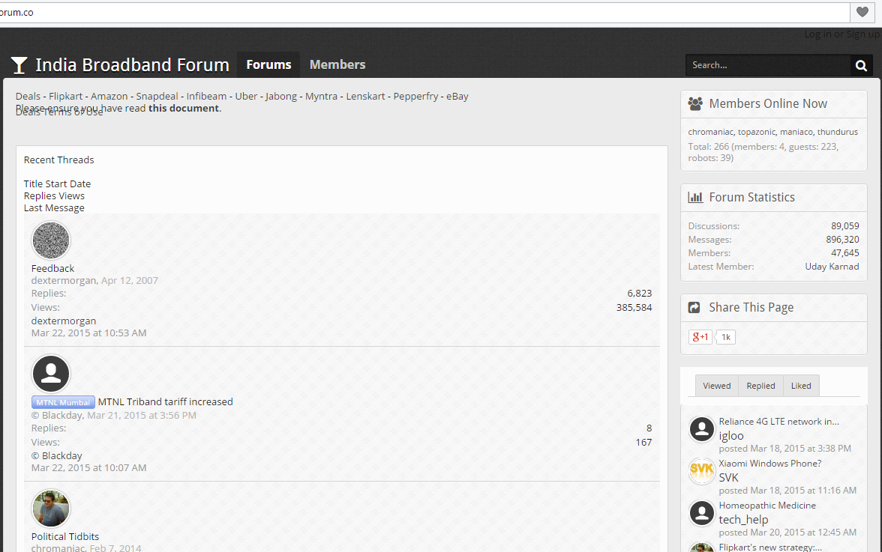The width and height of the screenshot is (882, 552).
Task: Open latest member Uday Karnad's profile
Action: [x=832, y=267]
